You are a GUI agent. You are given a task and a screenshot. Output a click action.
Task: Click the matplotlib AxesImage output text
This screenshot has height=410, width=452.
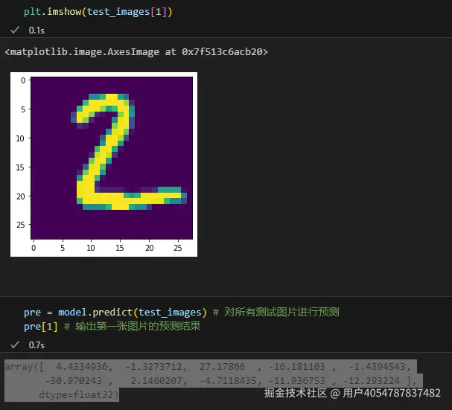click(x=136, y=52)
